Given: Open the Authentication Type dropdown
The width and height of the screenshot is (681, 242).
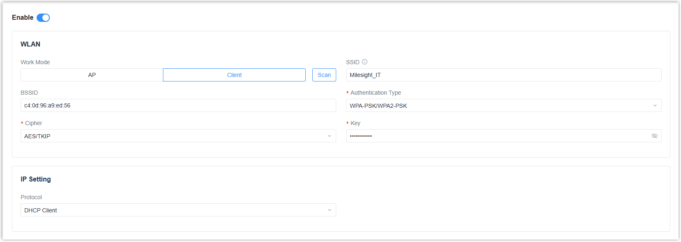Looking at the screenshot, I should (503, 106).
